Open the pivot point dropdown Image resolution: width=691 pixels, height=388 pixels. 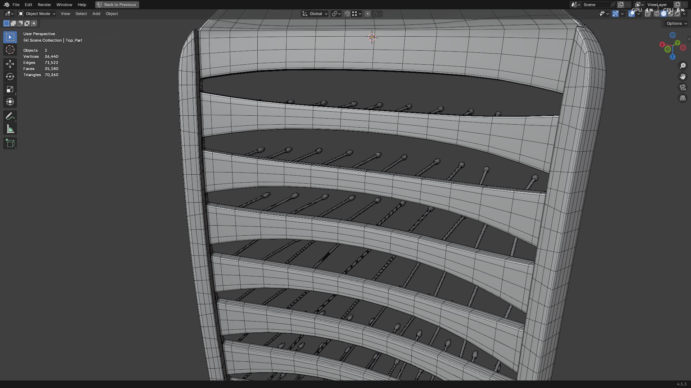coord(336,14)
